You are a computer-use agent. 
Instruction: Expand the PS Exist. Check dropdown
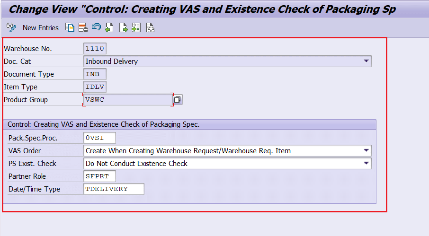click(366, 163)
